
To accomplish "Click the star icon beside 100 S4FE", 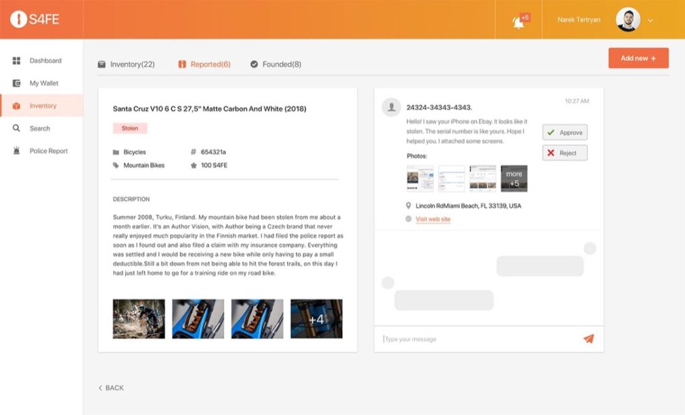I will 193,165.
